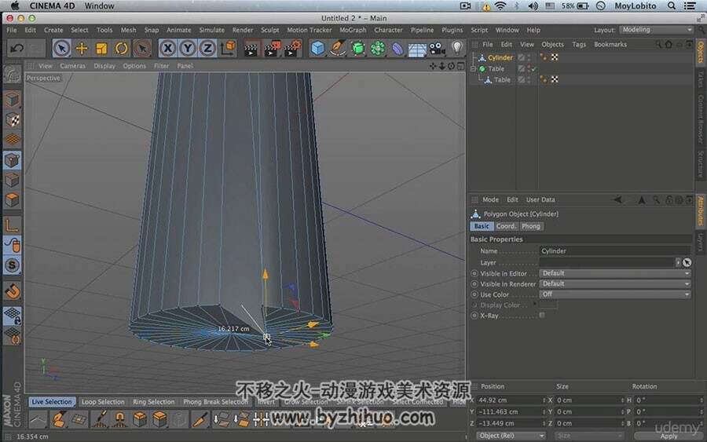Image resolution: width=707 pixels, height=442 pixels.
Task: Toggle the X axis lock
Action: 168,48
